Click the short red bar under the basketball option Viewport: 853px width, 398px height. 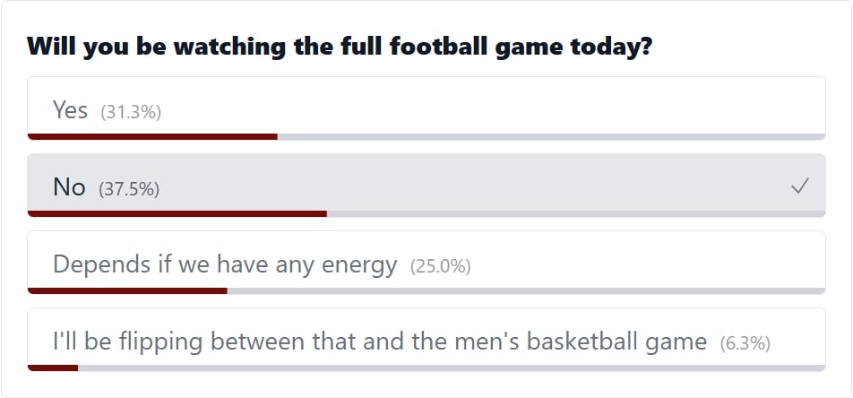tap(53, 368)
